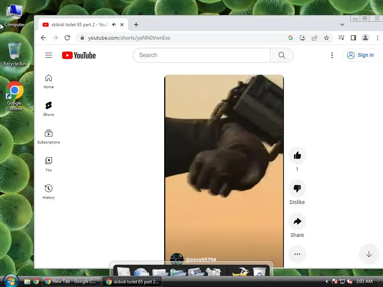Open Chrome media controls

(x=341, y=38)
